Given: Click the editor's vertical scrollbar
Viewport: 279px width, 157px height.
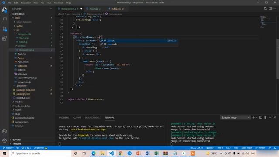Looking at the screenshot, I should pos(278,59).
